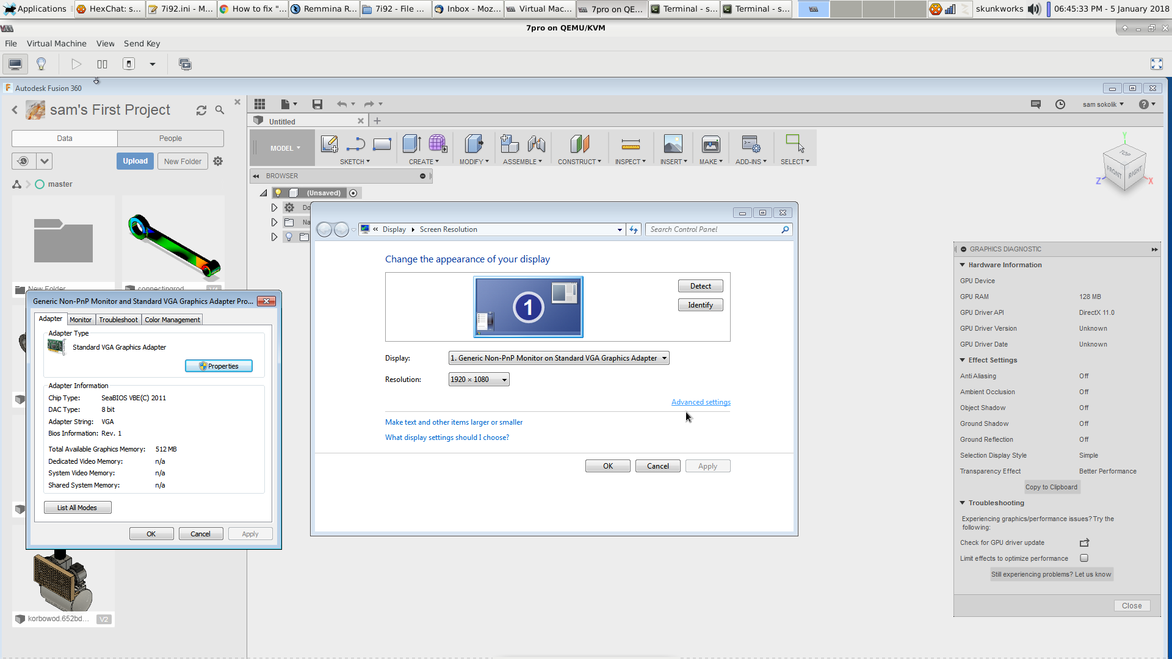Click the ViewCube FRONT face
1172x659 pixels.
click(1114, 172)
